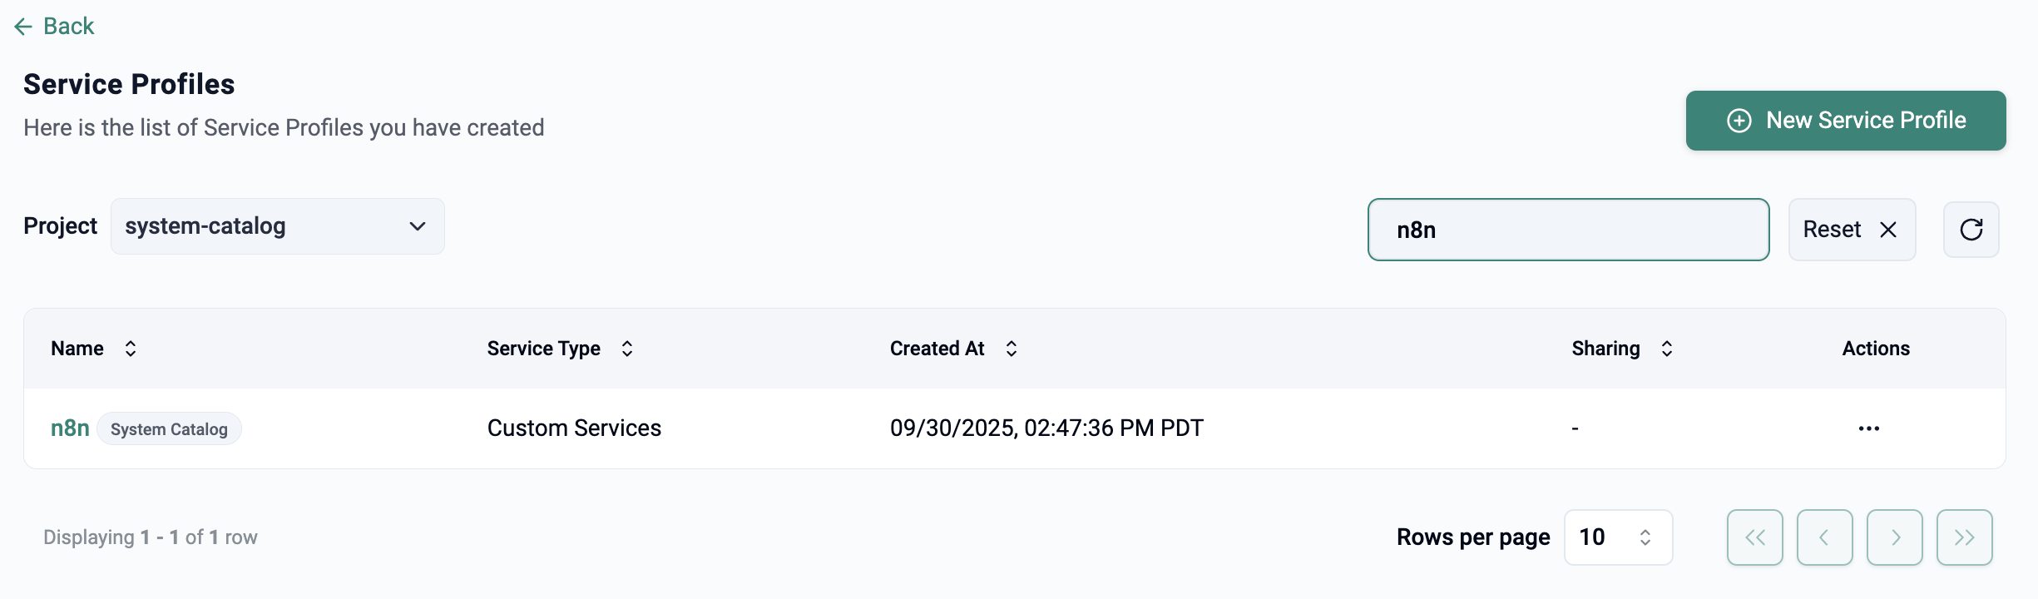Click the Back arrow link
The width and height of the screenshot is (2038, 599).
54,27
